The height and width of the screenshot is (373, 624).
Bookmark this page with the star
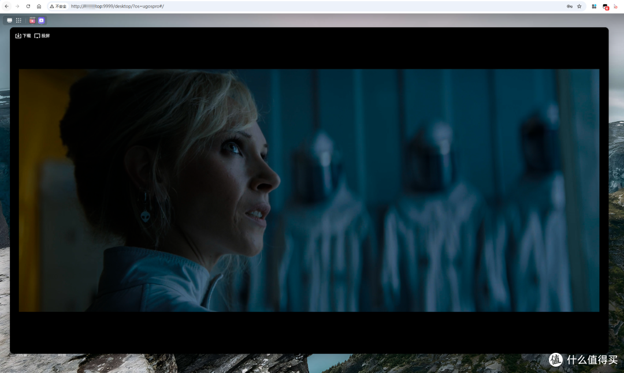[x=580, y=6]
